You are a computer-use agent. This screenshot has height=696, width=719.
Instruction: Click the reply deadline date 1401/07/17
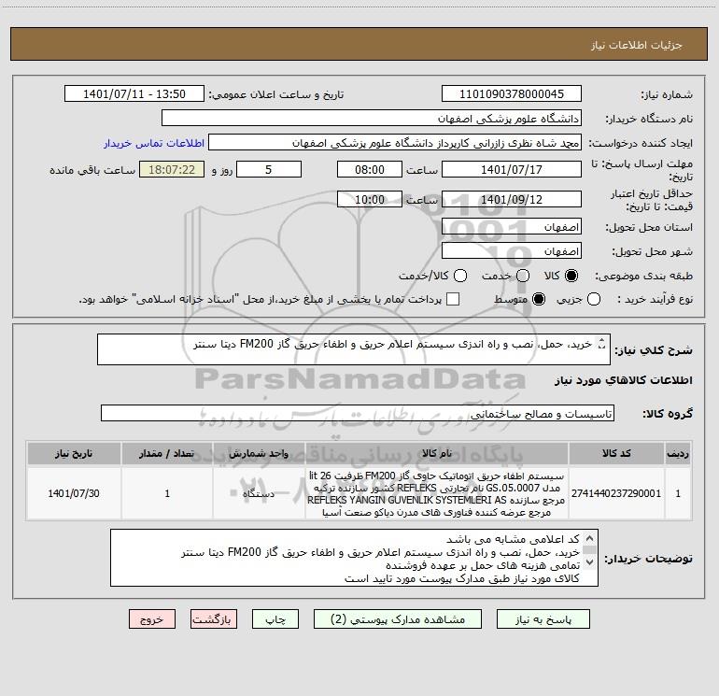512,169
